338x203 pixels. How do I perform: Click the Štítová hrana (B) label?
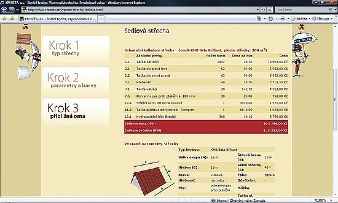pos(249,158)
